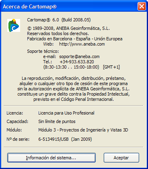This screenshot has width=148, height=169.
Task: Open Información del sistema button
Action: (51, 158)
